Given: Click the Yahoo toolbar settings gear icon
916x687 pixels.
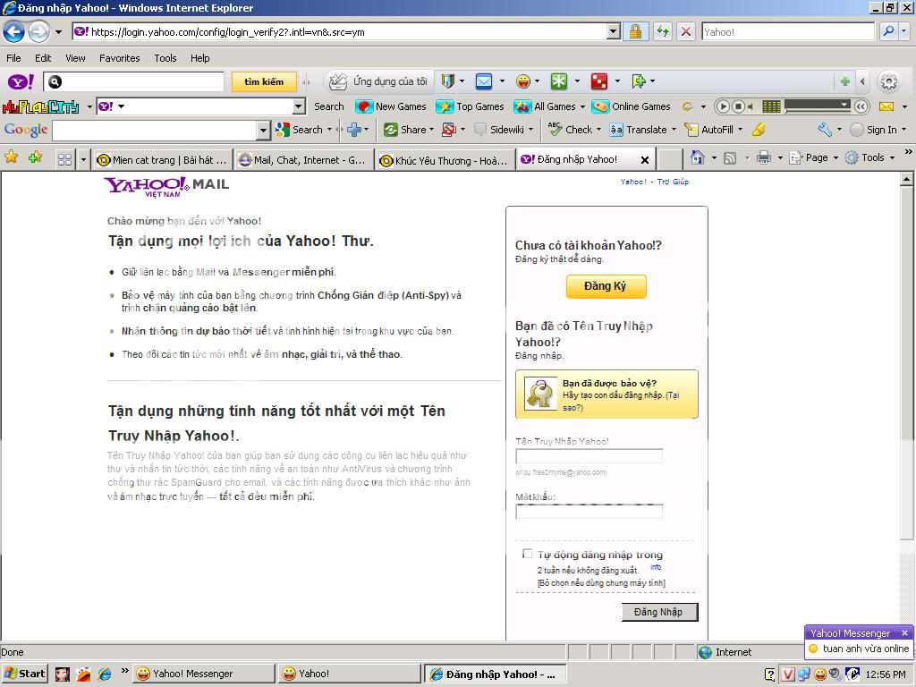Looking at the screenshot, I should point(888,81).
